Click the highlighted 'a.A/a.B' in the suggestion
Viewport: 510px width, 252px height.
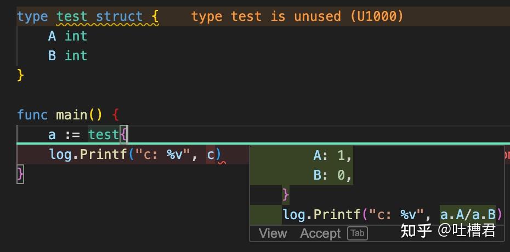468,215
